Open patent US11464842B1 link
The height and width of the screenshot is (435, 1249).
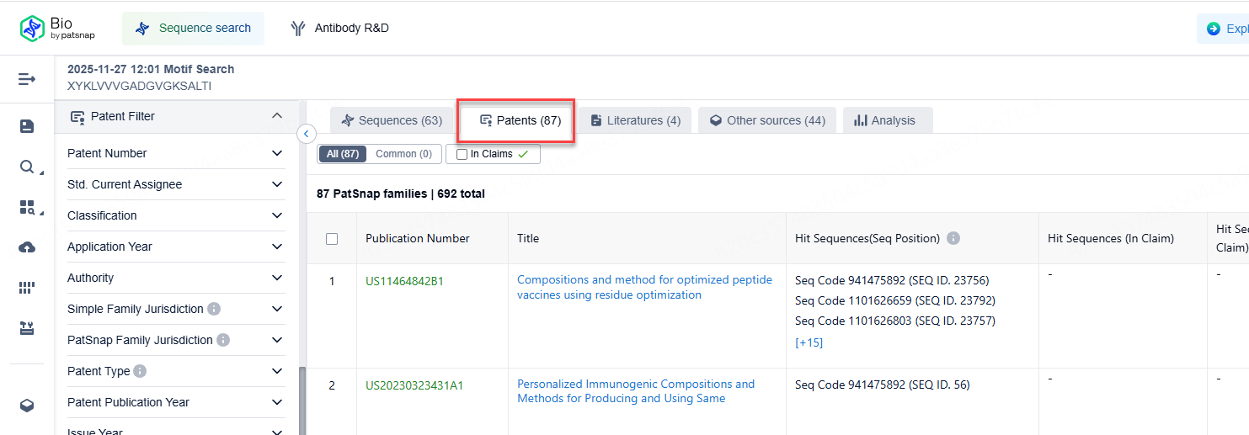coord(404,281)
